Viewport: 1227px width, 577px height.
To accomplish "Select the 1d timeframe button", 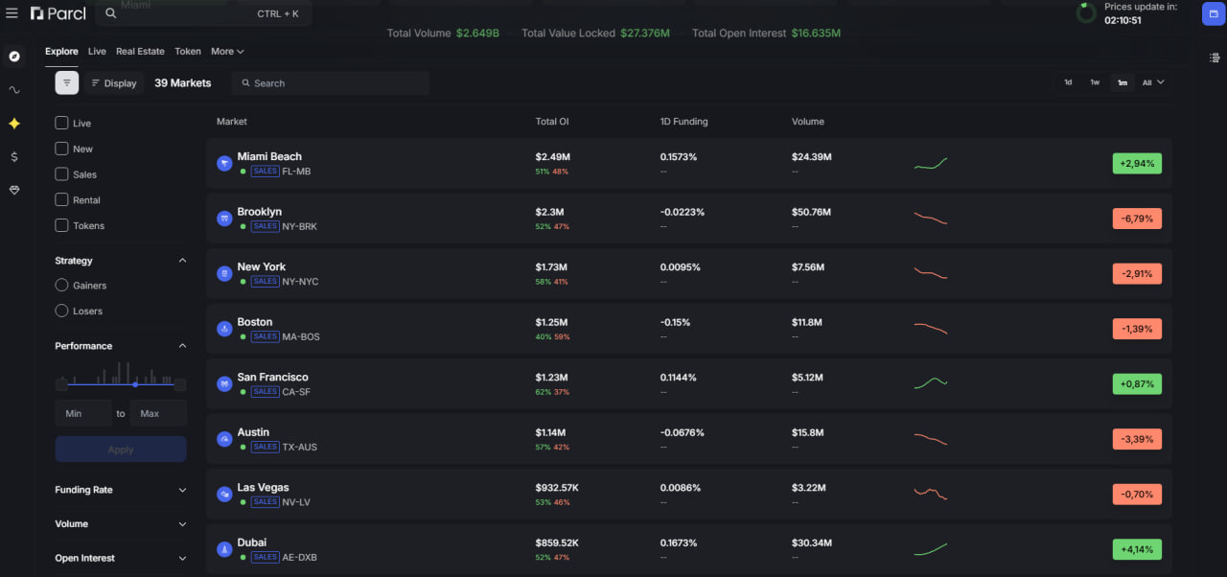I will pos(1067,82).
